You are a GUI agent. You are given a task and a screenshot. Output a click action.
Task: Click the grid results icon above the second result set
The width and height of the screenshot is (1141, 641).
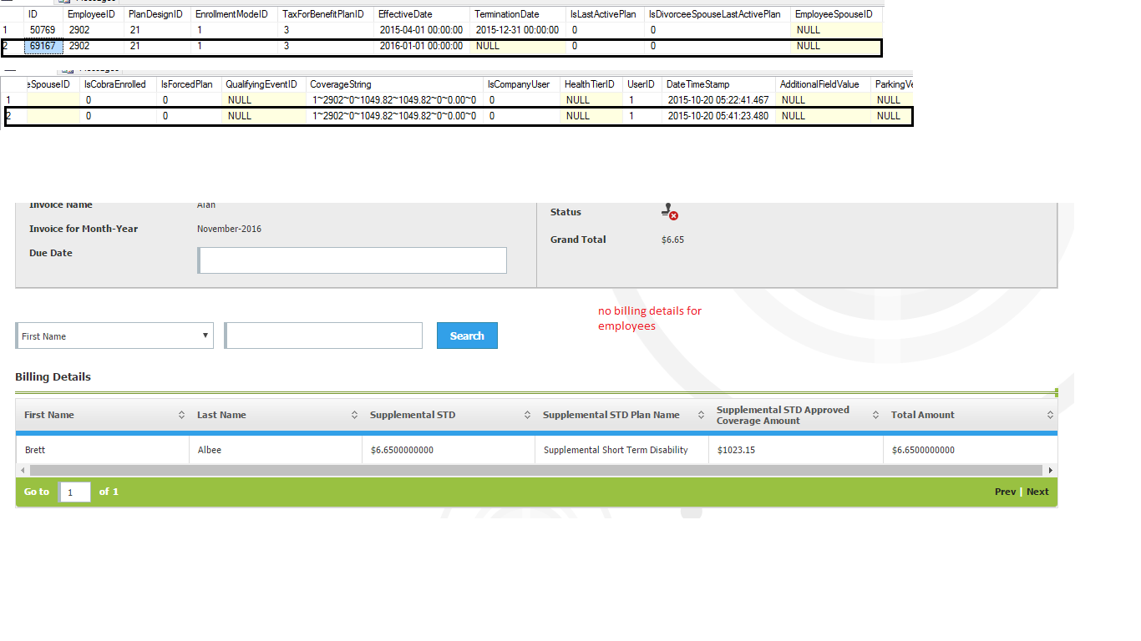[x=65, y=71]
